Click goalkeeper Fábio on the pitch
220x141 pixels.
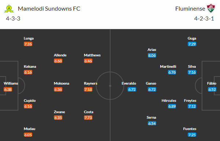(x=212, y=84)
